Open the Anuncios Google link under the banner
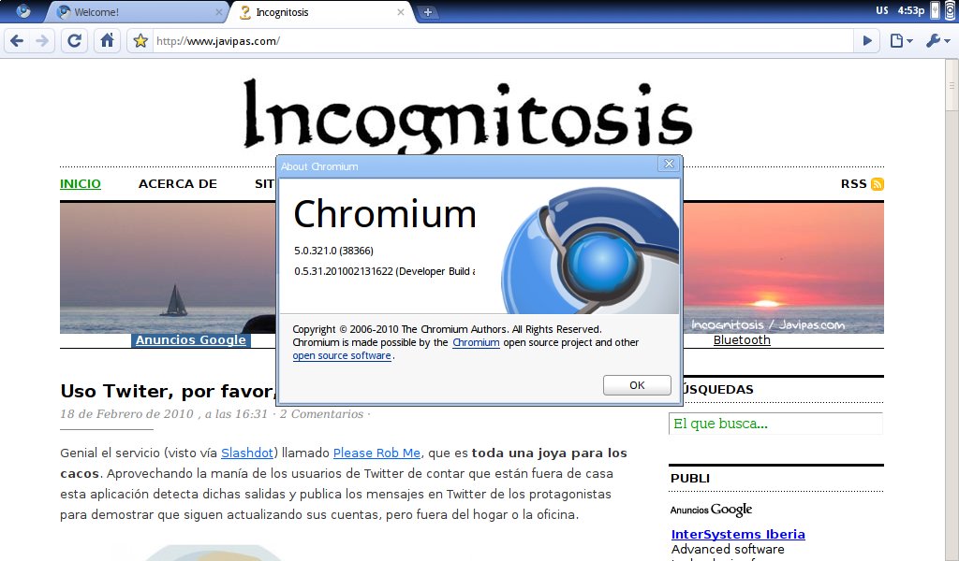Viewport: 959px width, 561px height. (191, 340)
